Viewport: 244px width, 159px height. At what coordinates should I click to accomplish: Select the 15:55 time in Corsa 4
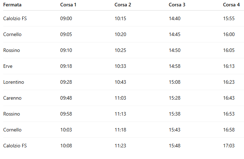pos(229,18)
